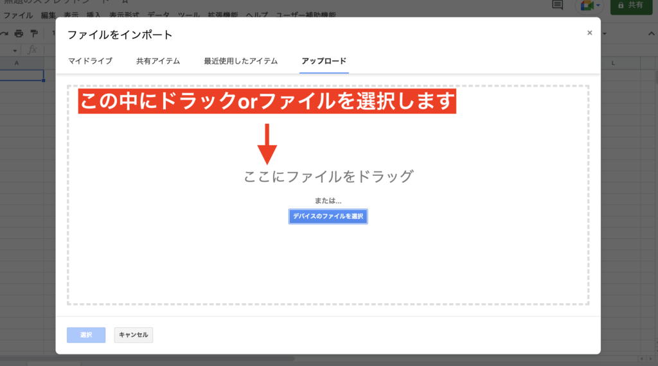Image resolution: width=658 pixels, height=366 pixels.
Task: Click the print icon in the toolbar
Action: pyautogui.click(x=19, y=33)
